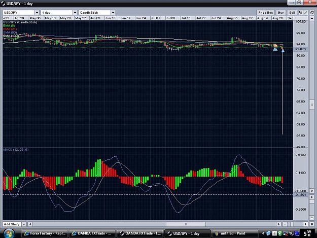The width and height of the screenshot is (317, 238).
Task: Click the SMA (100) legend label
Action: tap(11, 36)
